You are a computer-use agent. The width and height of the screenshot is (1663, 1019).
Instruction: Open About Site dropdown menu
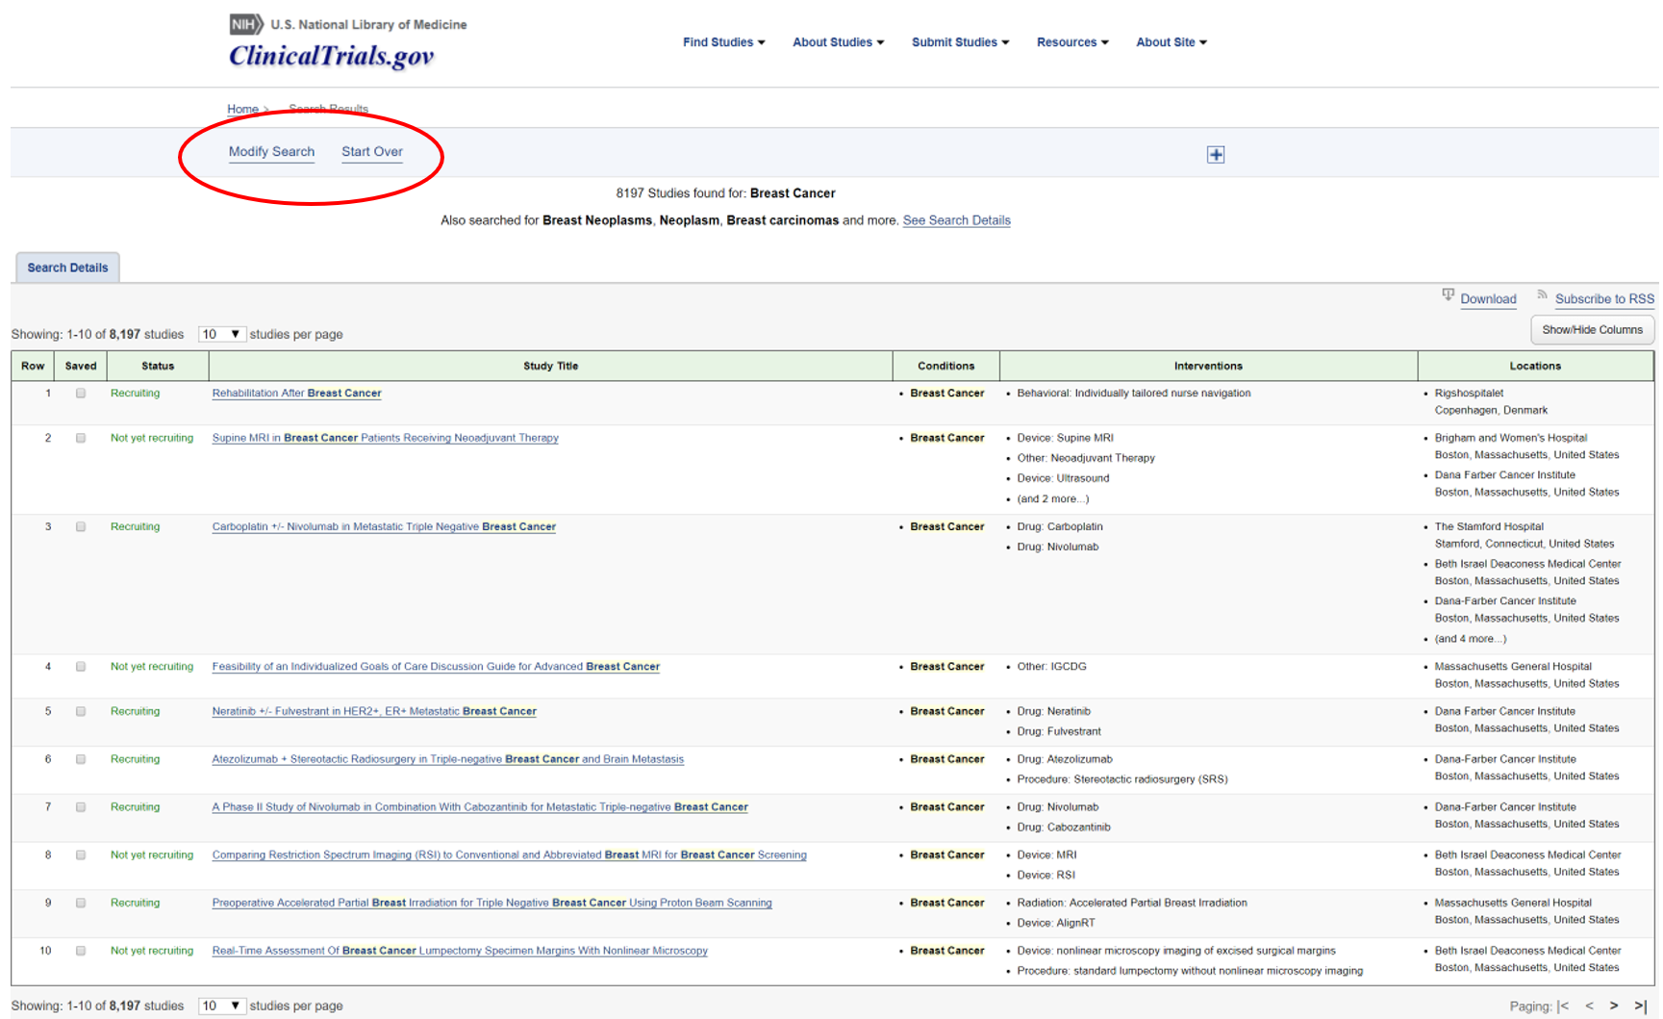pyautogui.click(x=1171, y=42)
